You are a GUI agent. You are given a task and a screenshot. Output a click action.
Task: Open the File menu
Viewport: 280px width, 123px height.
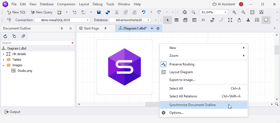point(14,4)
